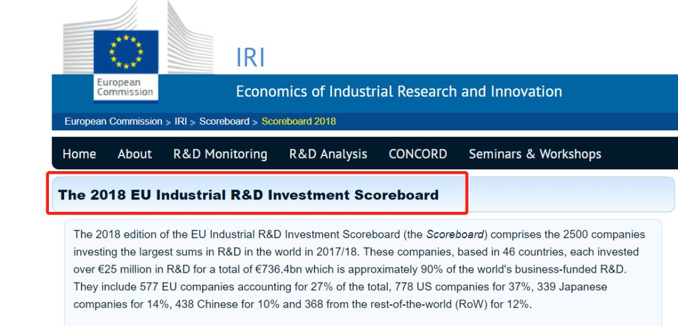This screenshot has height=326, width=678.
Task: Navigate to the Scoreboard breadcrumb link
Action: [x=224, y=122]
